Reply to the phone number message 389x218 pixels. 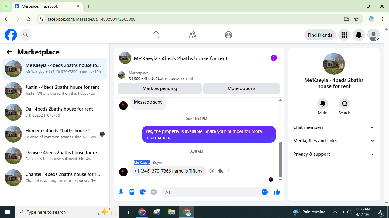[220, 171]
